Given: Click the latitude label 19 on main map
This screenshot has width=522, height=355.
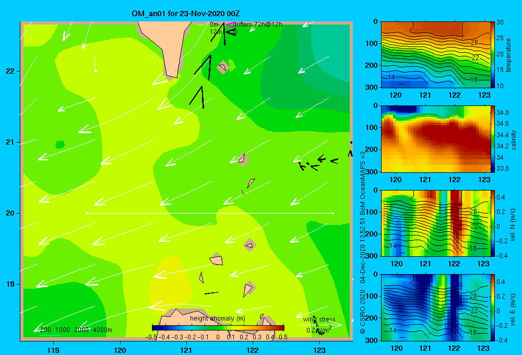Looking at the screenshot, I should coord(10,284).
